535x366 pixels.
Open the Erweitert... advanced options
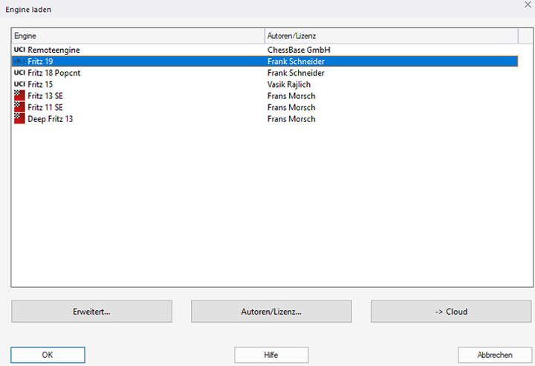pos(91,312)
